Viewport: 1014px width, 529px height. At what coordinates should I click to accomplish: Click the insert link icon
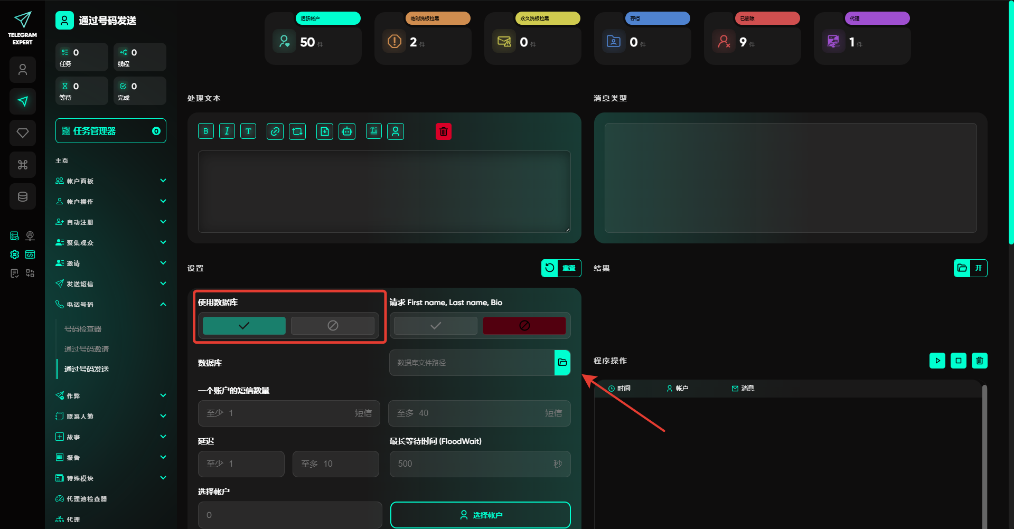coord(275,131)
